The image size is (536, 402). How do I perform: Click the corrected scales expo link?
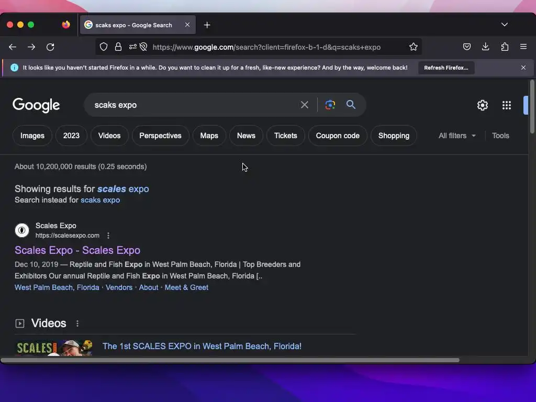pyautogui.click(x=123, y=188)
